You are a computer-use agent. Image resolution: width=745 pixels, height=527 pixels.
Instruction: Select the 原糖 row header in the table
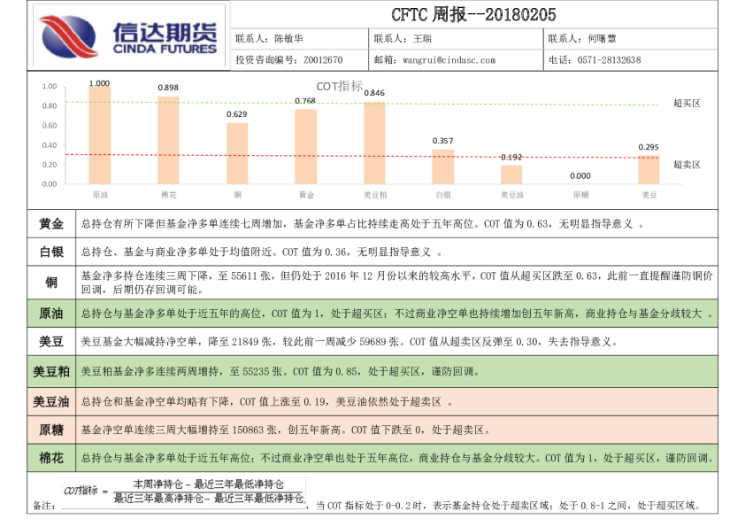pyautogui.click(x=51, y=430)
